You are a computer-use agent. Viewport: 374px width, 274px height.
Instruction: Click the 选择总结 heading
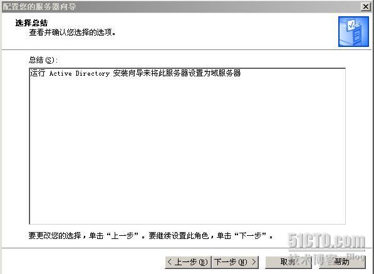(x=31, y=23)
